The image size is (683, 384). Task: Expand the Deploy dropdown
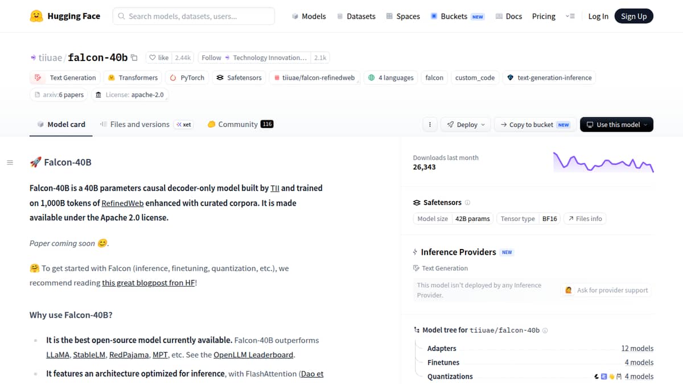[x=467, y=124]
